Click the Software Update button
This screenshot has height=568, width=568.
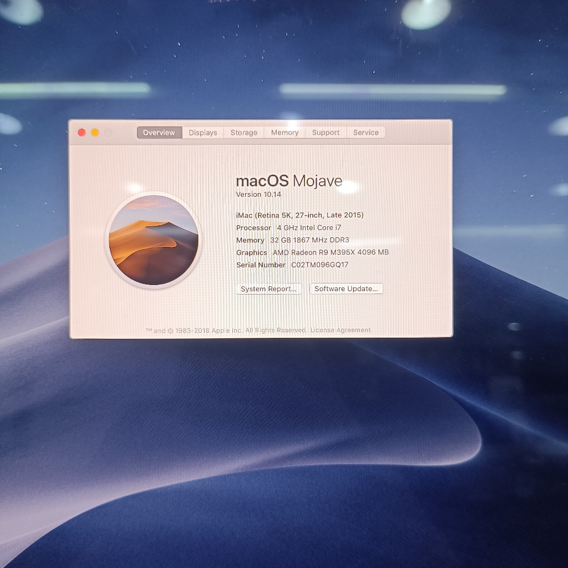point(346,289)
